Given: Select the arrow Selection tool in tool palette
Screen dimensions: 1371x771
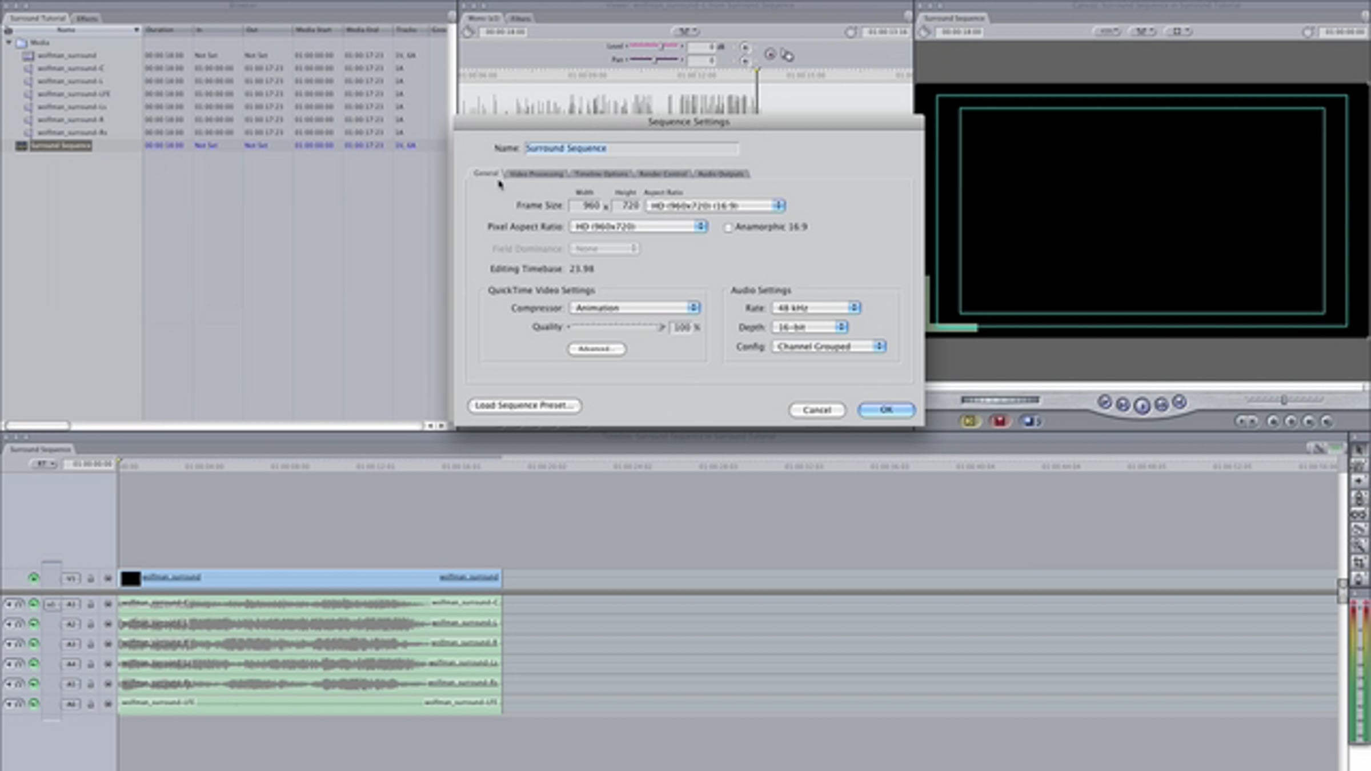Looking at the screenshot, I should click(x=1359, y=450).
